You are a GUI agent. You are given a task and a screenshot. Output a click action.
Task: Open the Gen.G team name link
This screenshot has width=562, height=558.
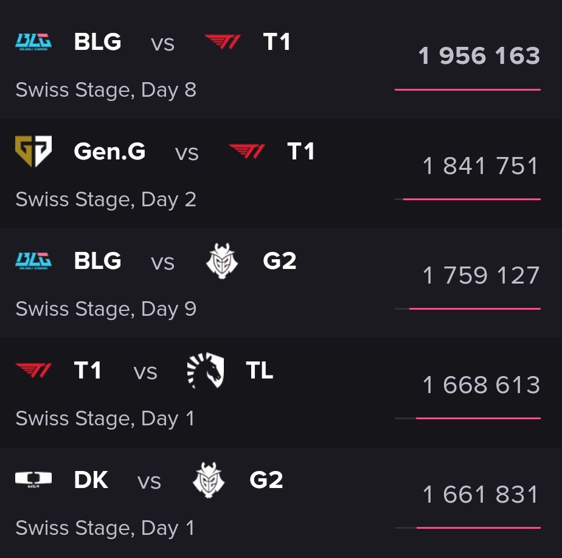[x=109, y=152]
